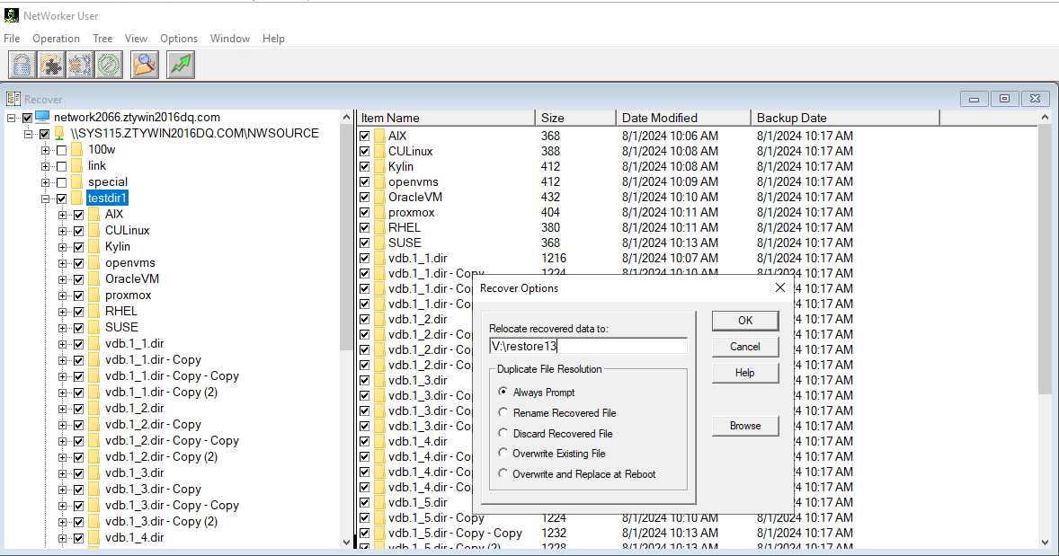Click the item list vertical scrollbar thumb
Screen dimensions: 1059x556
click(x=1045, y=259)
